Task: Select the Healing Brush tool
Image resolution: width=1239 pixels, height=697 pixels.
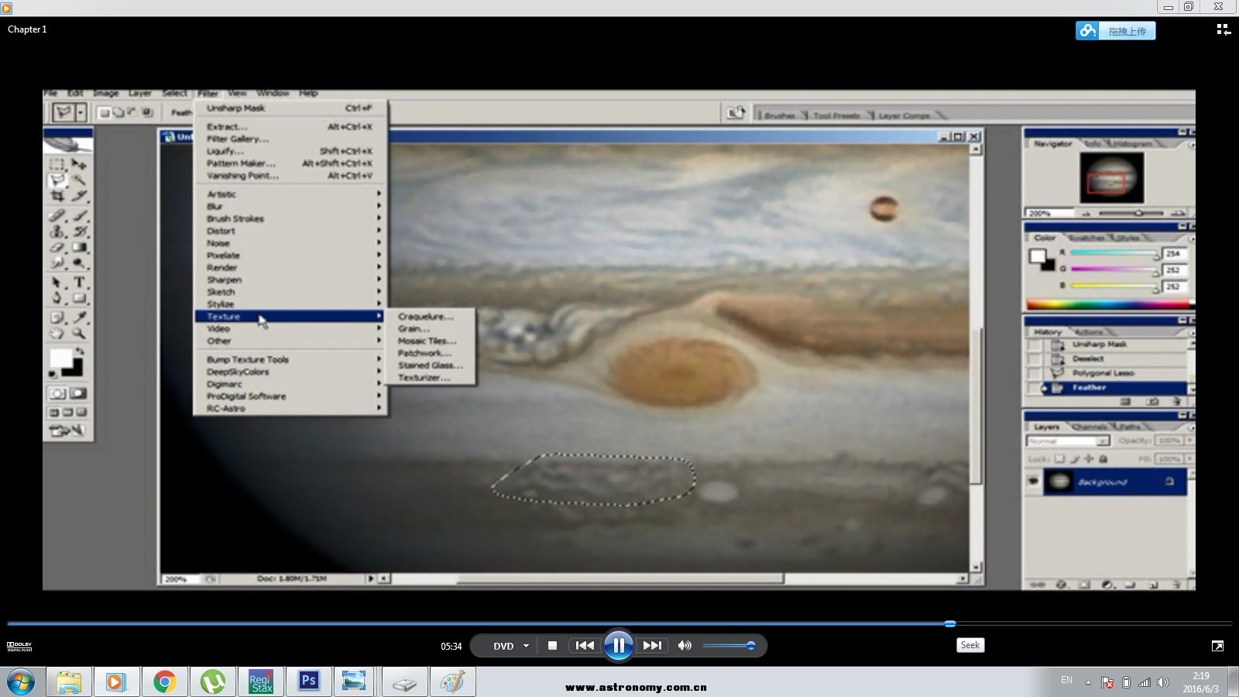Action: (x=57, y=215)
